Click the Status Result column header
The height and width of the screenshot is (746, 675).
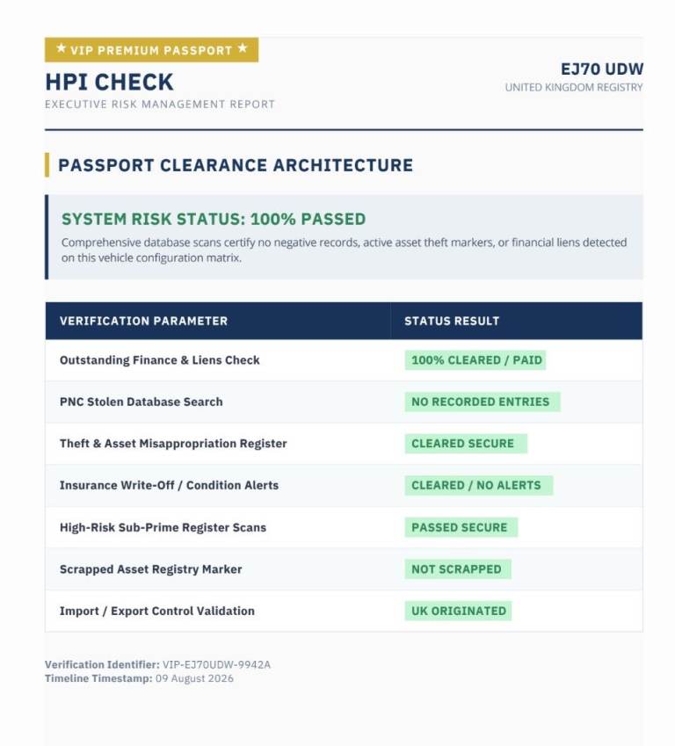coord(452,321)
